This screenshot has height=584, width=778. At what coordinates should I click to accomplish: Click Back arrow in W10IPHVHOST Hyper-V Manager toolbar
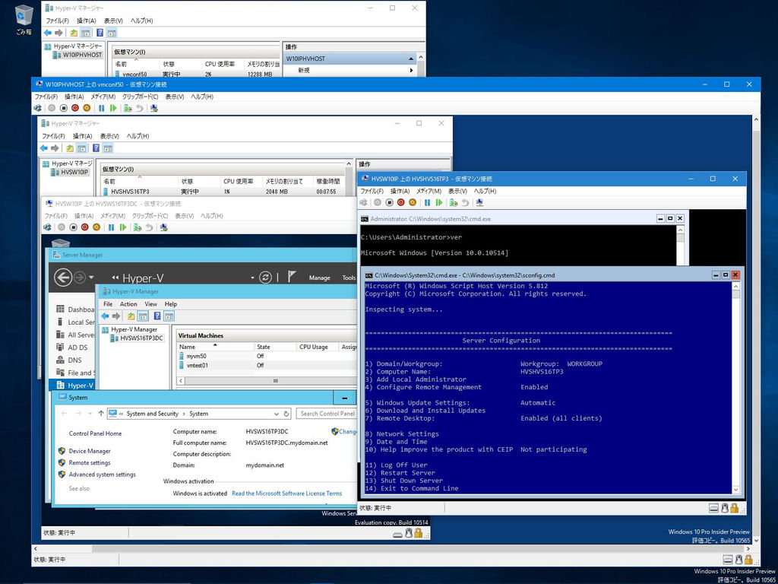[x=48, y=33]
